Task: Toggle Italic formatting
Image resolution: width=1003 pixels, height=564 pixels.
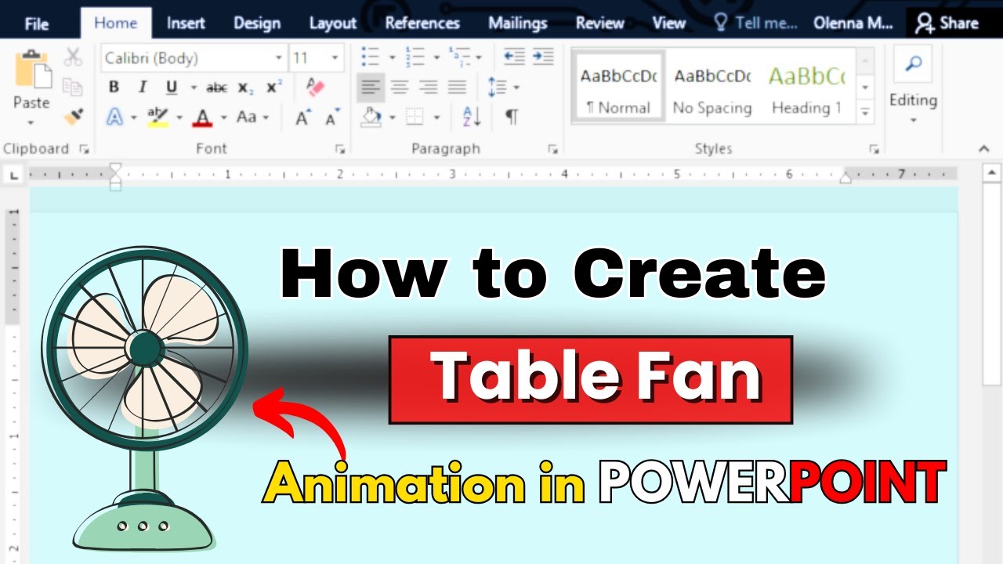Action: pyautogui.click(x=142, y=87)
